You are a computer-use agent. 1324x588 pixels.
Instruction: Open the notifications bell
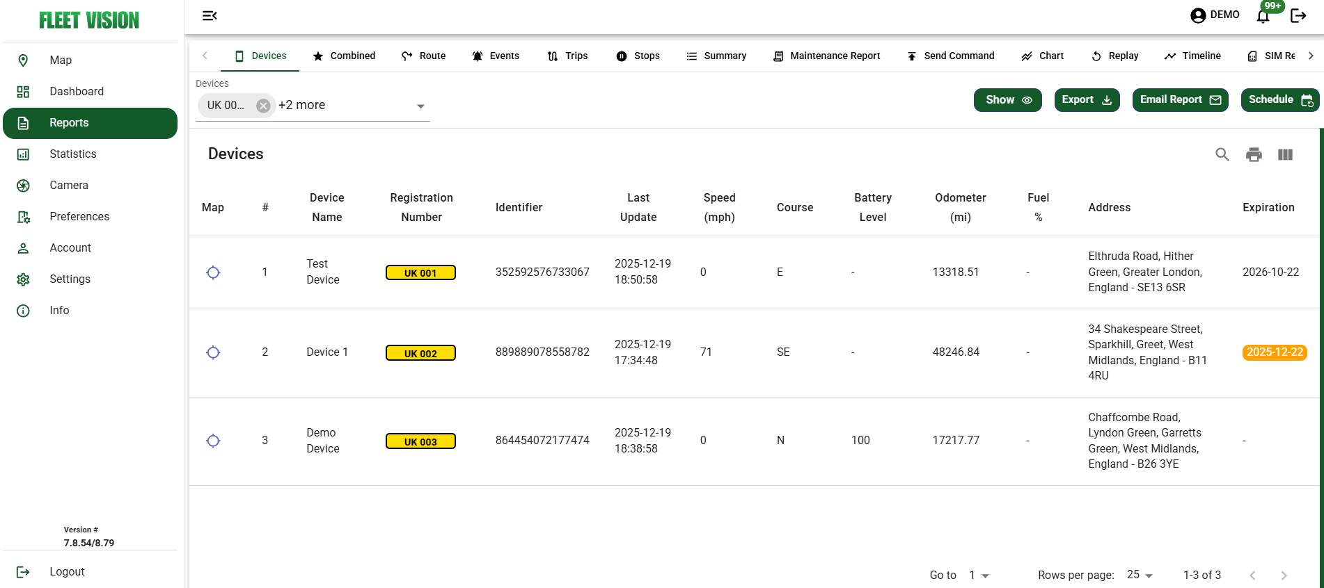point(1263,15)
